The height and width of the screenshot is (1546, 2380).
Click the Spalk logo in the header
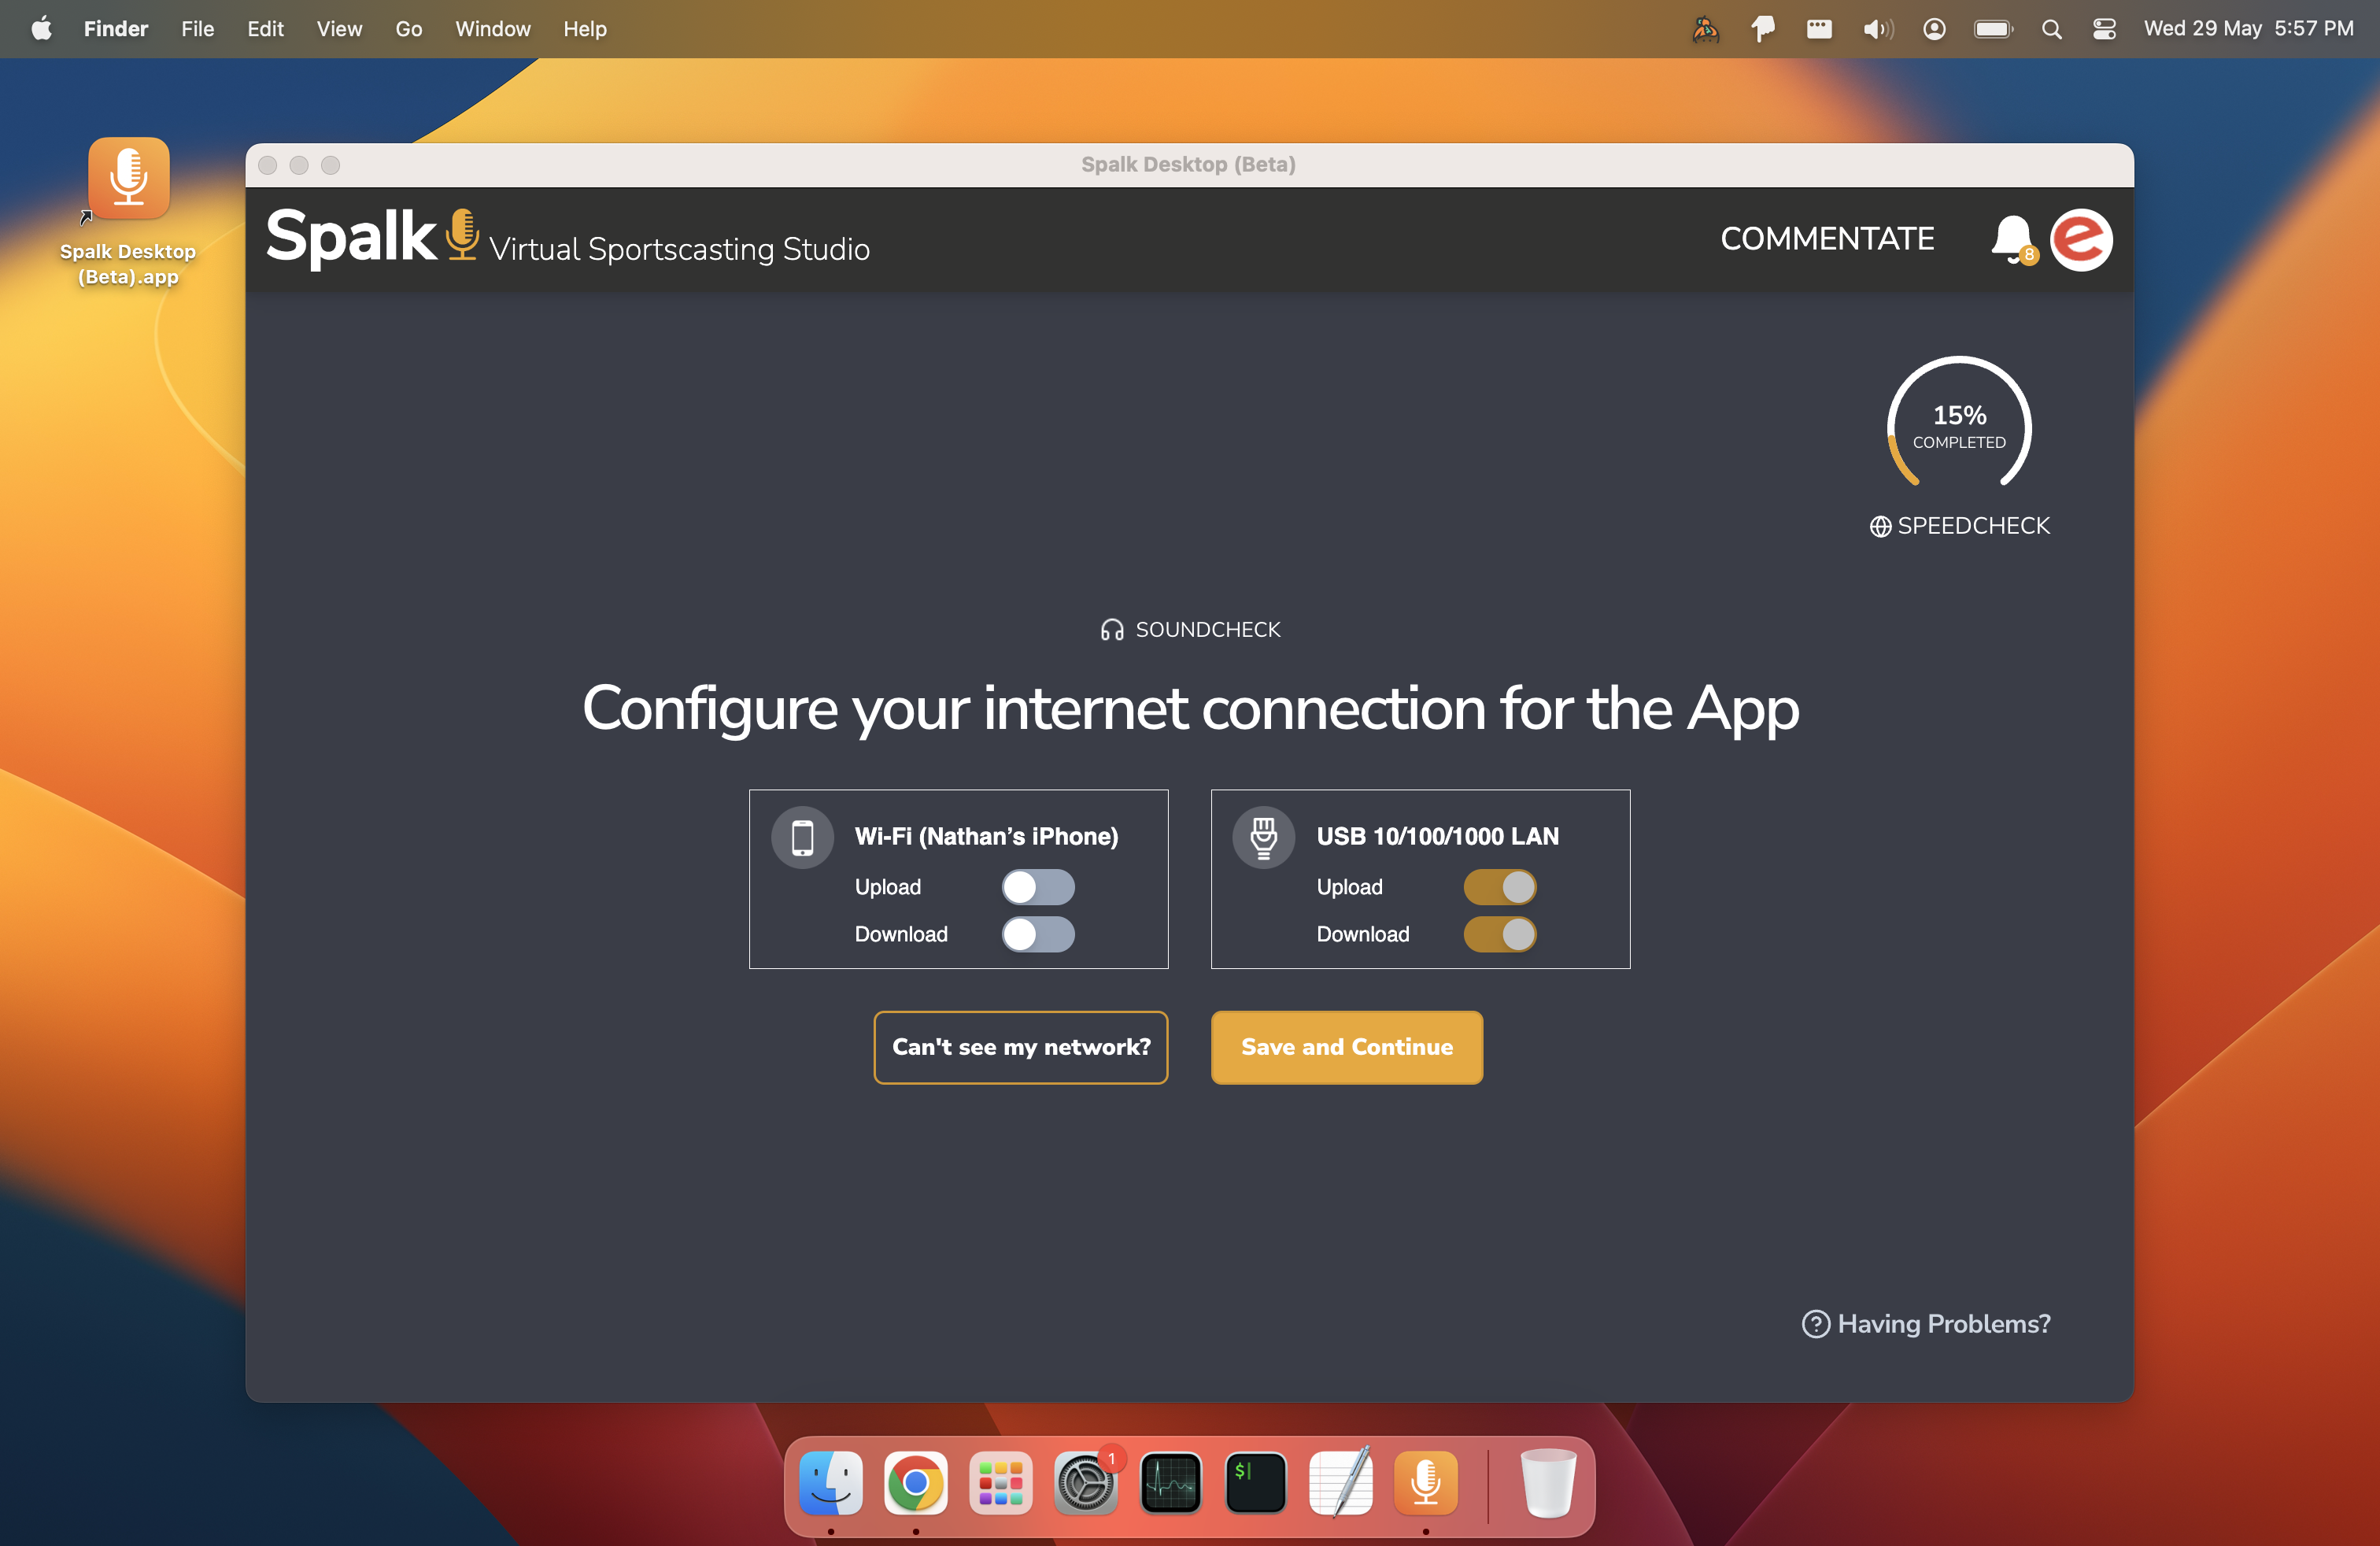point(372,238)
